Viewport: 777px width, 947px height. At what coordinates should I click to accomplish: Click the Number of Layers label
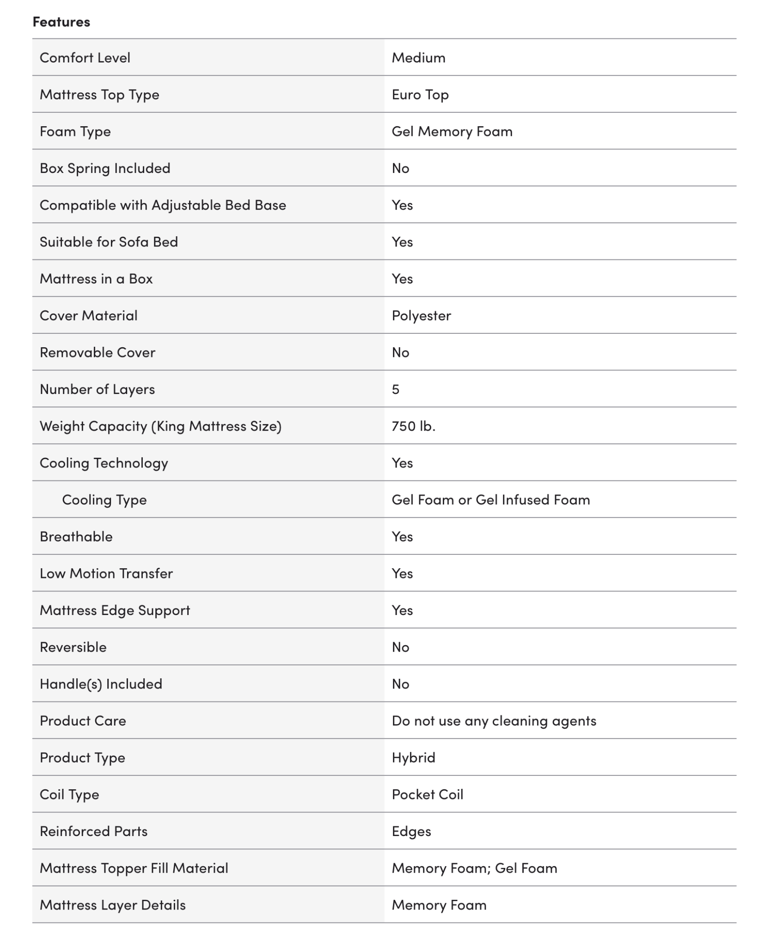pyautogui.click(x=97, y=389)
